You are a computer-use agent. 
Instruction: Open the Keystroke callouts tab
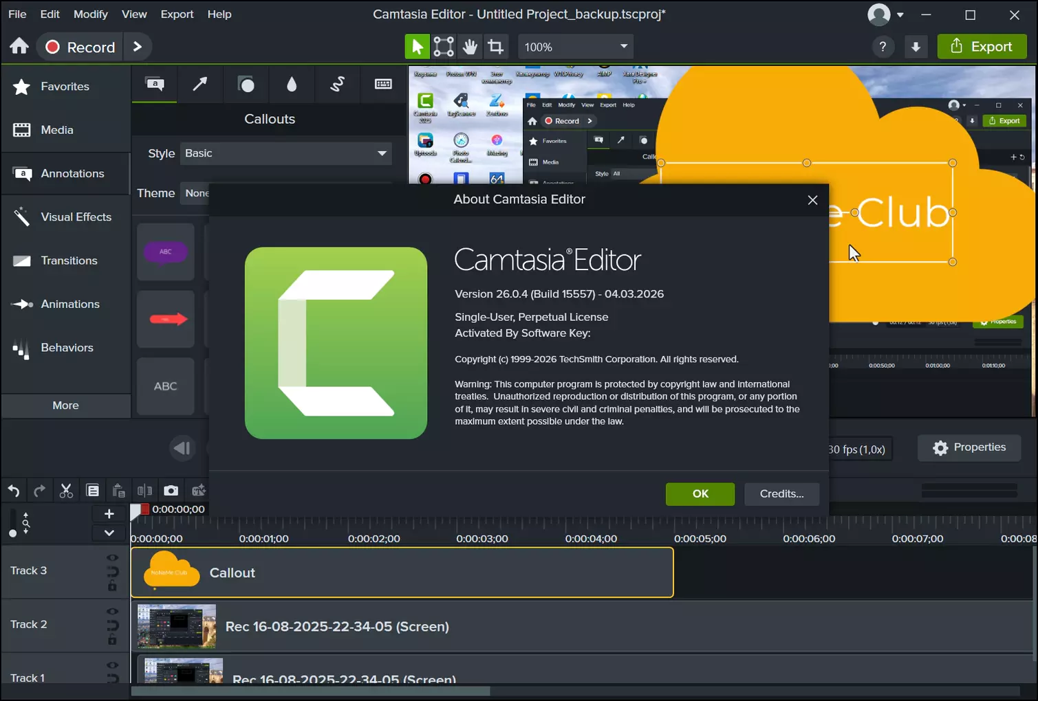coord(383,84)
